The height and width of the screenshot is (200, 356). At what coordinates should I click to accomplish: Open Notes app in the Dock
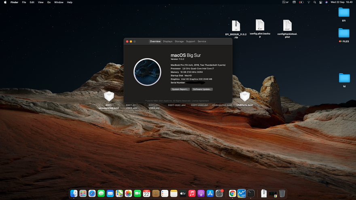click(174, 194)
